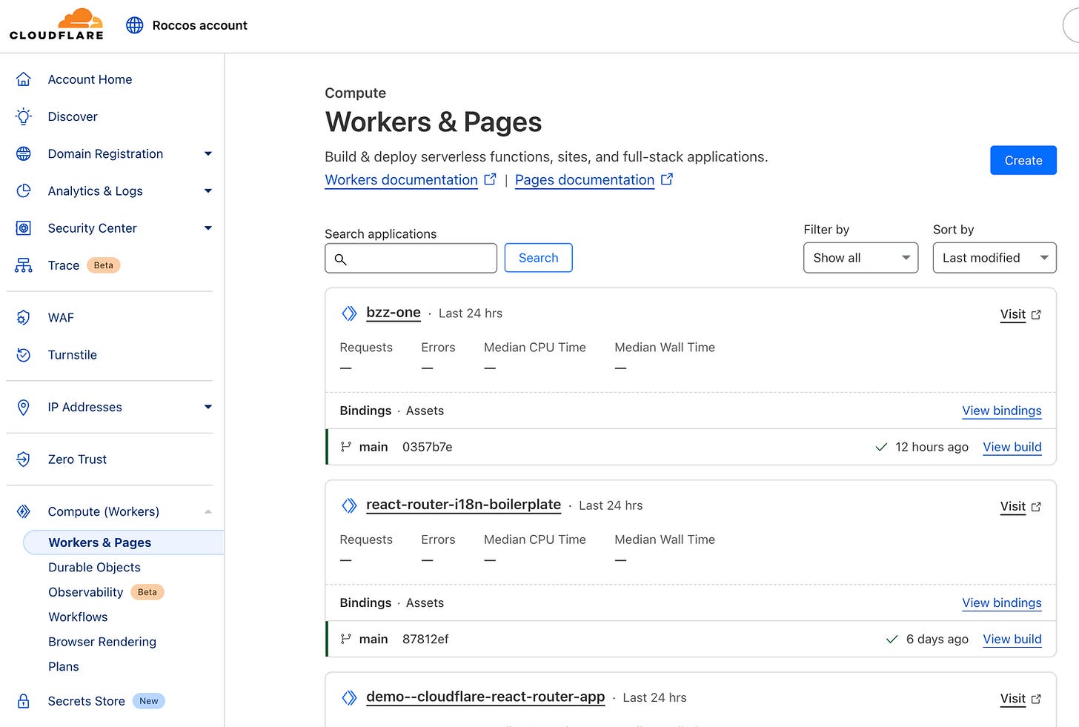1079x727 pixels.
Task: Click the worker icon next to bzz-one
Action: [x=349, y=313]
